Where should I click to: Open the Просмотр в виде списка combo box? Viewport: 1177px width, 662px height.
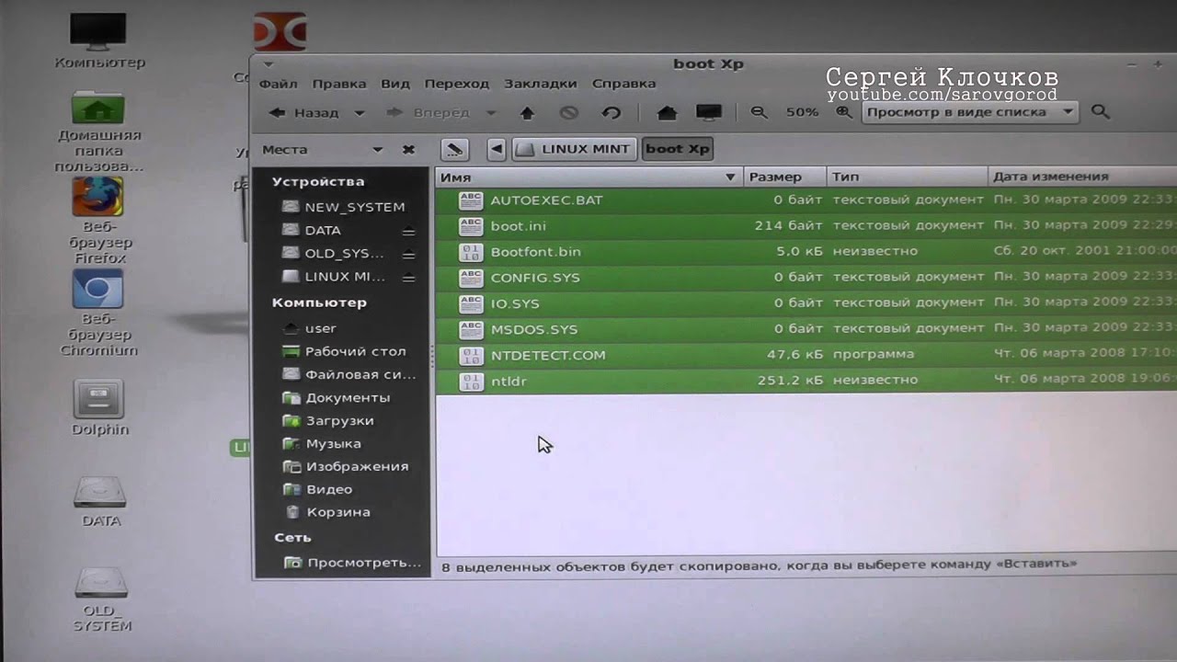tap(969, 112)
